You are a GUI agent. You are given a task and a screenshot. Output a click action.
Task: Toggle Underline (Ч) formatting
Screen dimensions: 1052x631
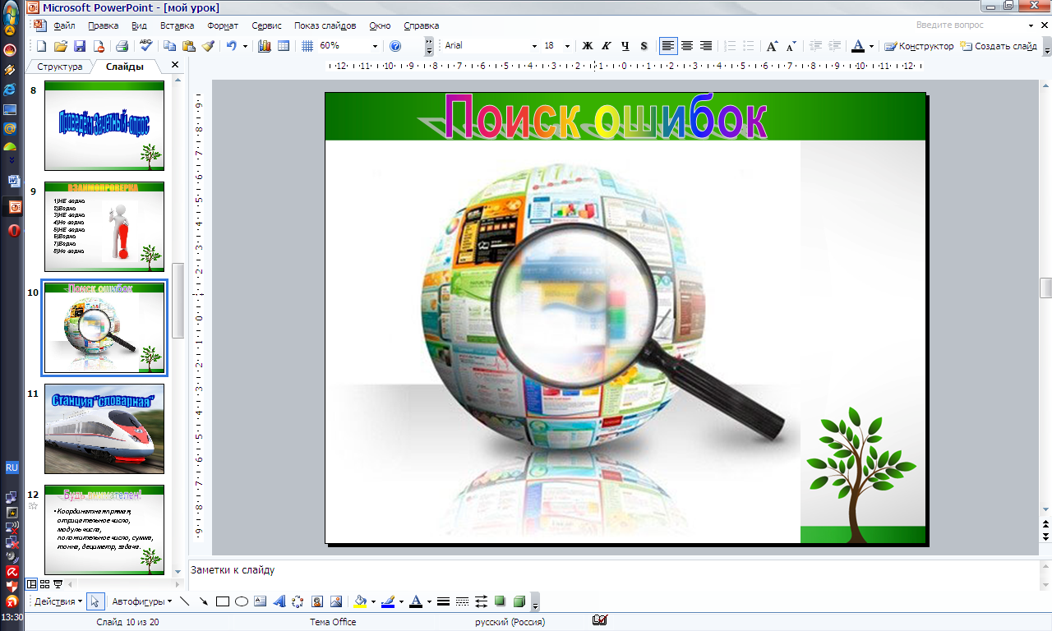click(x=625, y=46)
